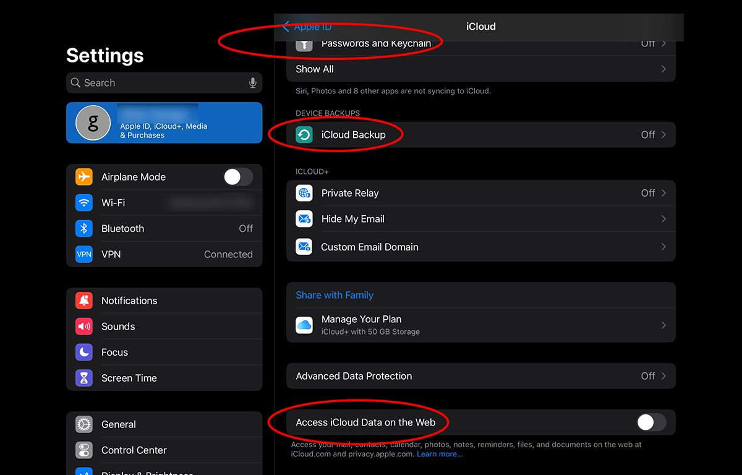
Task: Open the Show All row chevron
Action: click(663, 69)
